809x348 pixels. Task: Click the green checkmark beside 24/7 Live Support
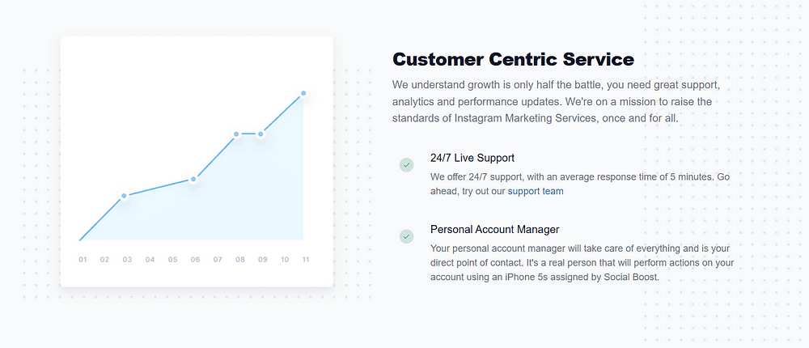click(407, 165)
